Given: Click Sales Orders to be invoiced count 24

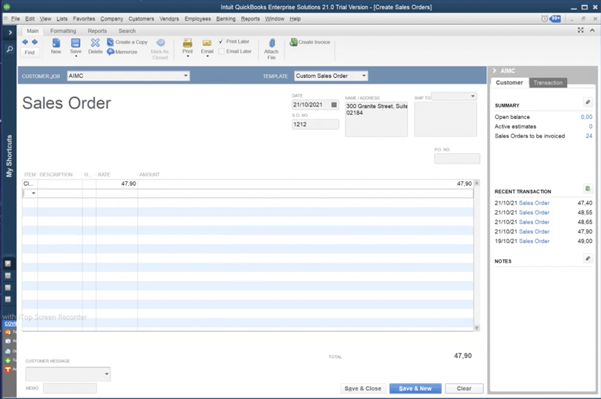Looking at the screenshot, I should coord(589,136).
